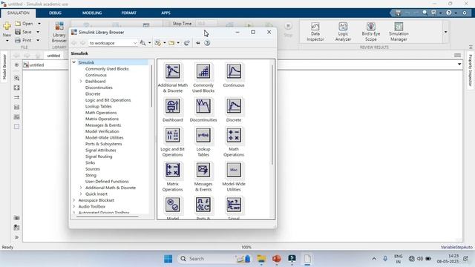
Task: Expand the Review Results gallery dropdown
Action: pos(445,32)
